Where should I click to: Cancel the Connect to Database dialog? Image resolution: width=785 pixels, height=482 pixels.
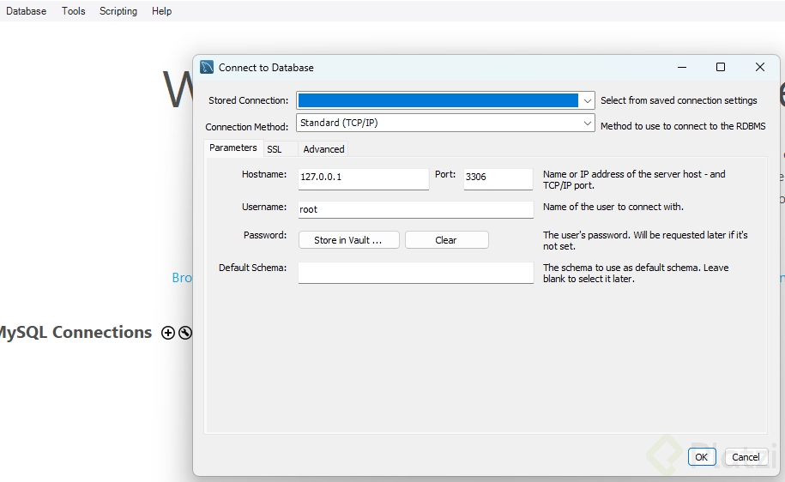pos(746,457)
